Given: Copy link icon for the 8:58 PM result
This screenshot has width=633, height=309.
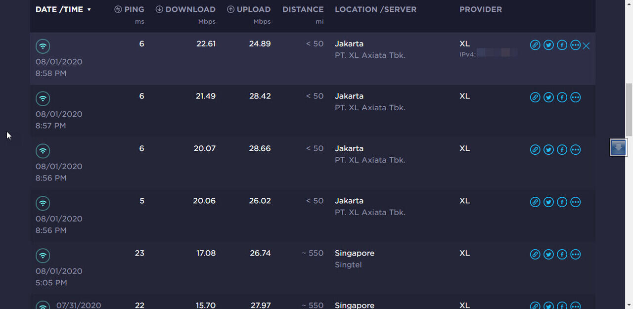Looking at the screenshot, I should 535,45.
